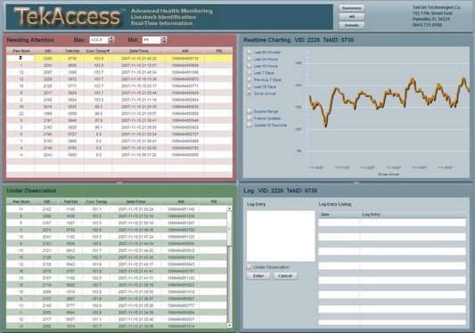Viewport: 475px width, 333px height.
Task: Click the Enter button under Log Entry
Action: click(258, 276)
